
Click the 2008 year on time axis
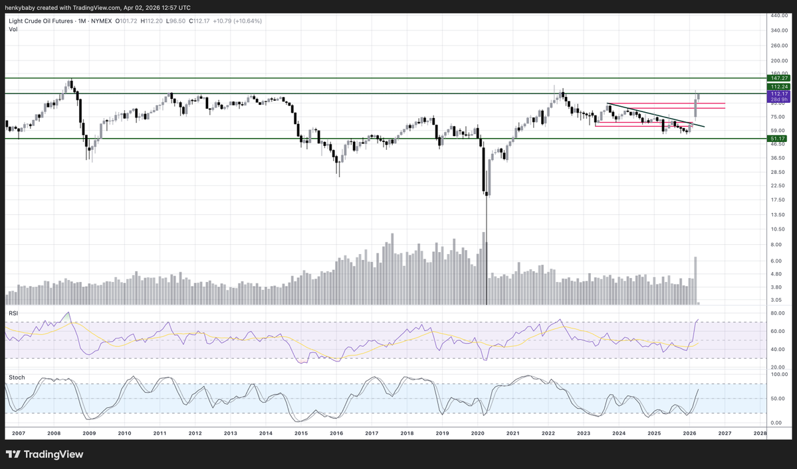(x=54, y=433)
